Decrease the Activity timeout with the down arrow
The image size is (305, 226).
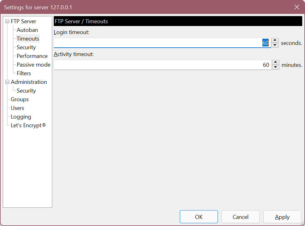(275, 67)
